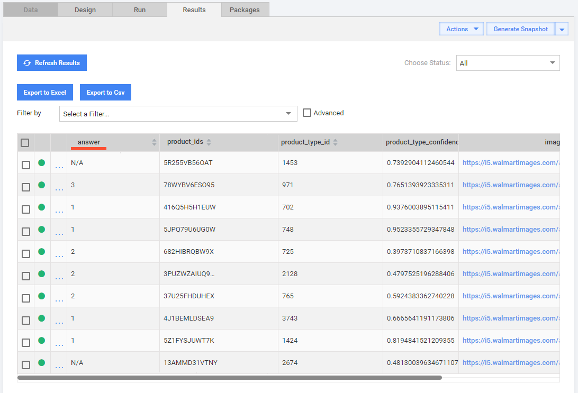Enable the Advanced filter checkbox

tap(306, 113)
